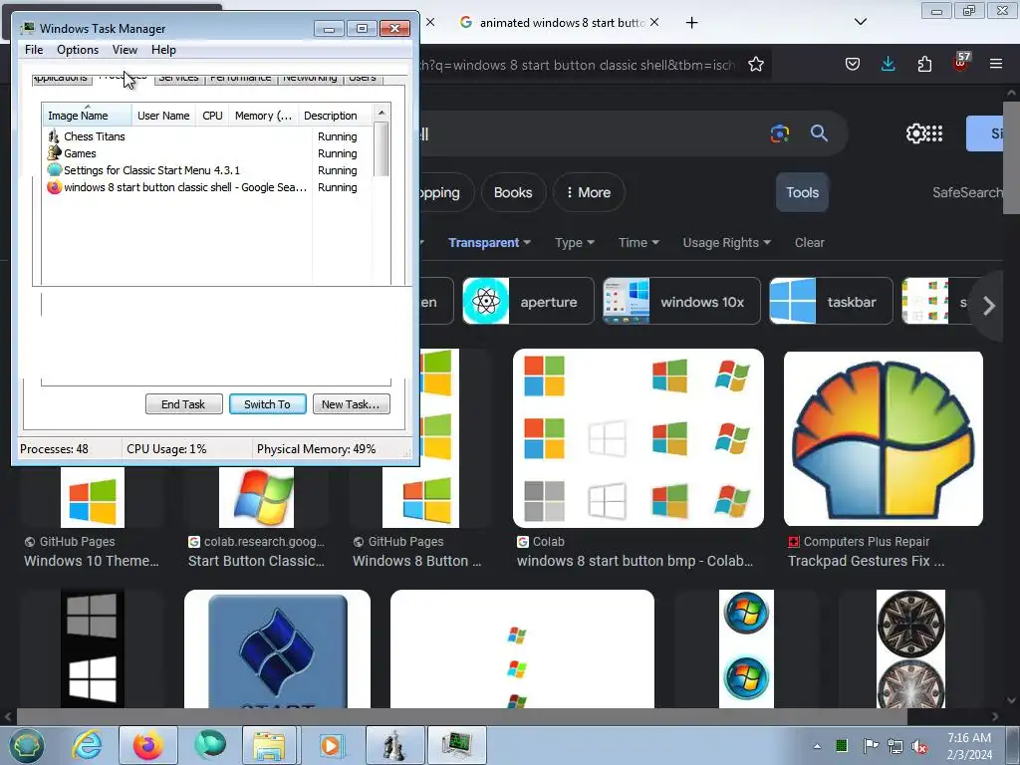Bookmark this page with the star icon
1020x765 pixels.
coord(756,64)
